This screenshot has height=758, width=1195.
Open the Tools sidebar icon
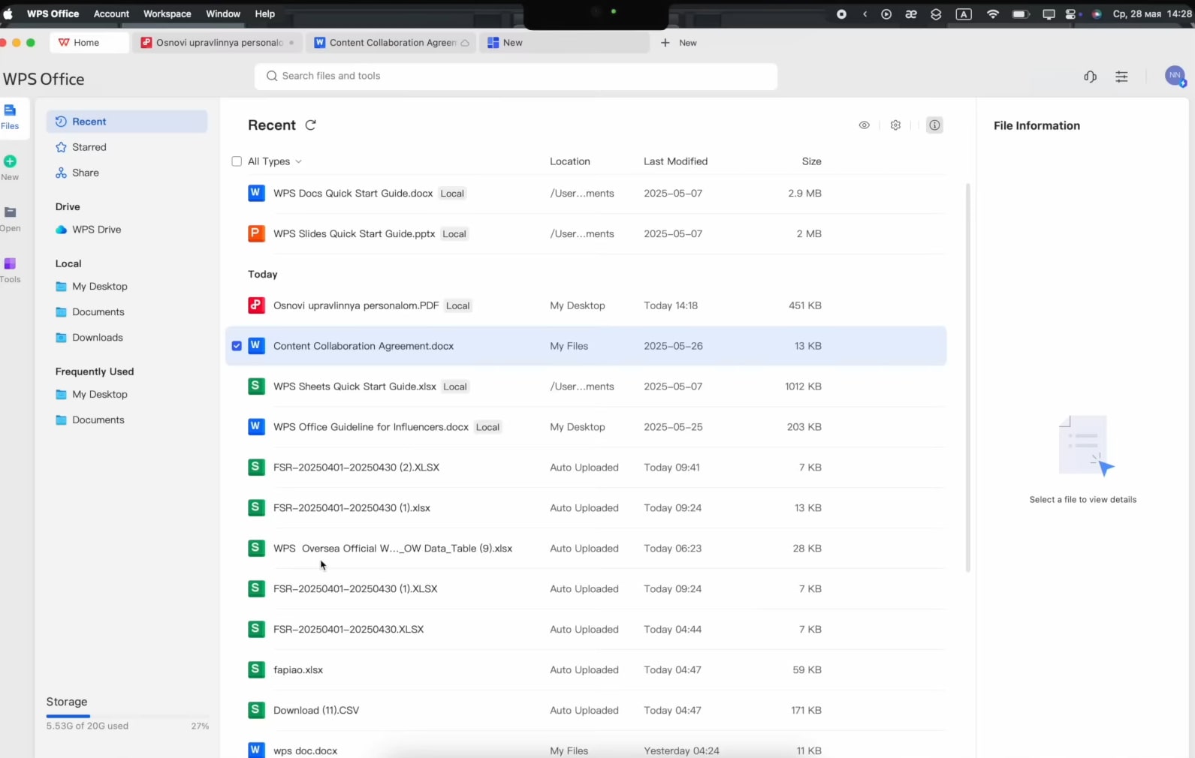tap(10, 263)
